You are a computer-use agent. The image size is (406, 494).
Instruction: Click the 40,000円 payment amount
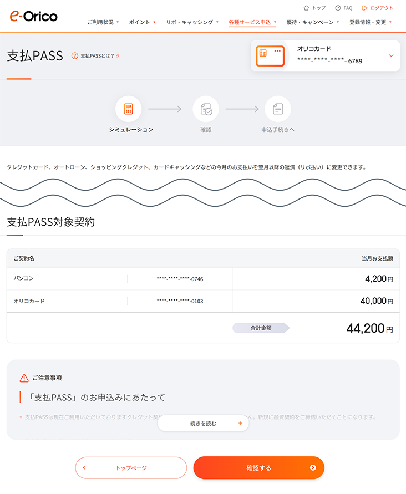377,301
